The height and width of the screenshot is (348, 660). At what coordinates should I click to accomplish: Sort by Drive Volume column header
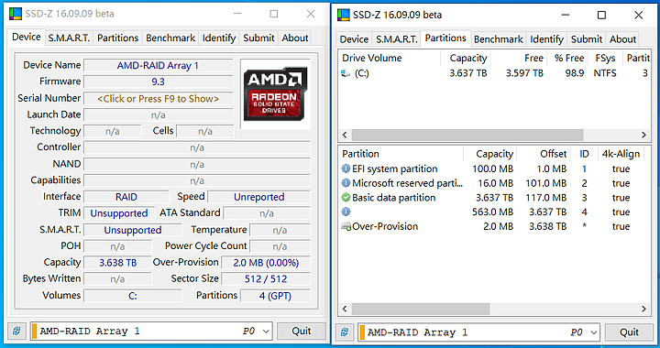coord(390,58)
